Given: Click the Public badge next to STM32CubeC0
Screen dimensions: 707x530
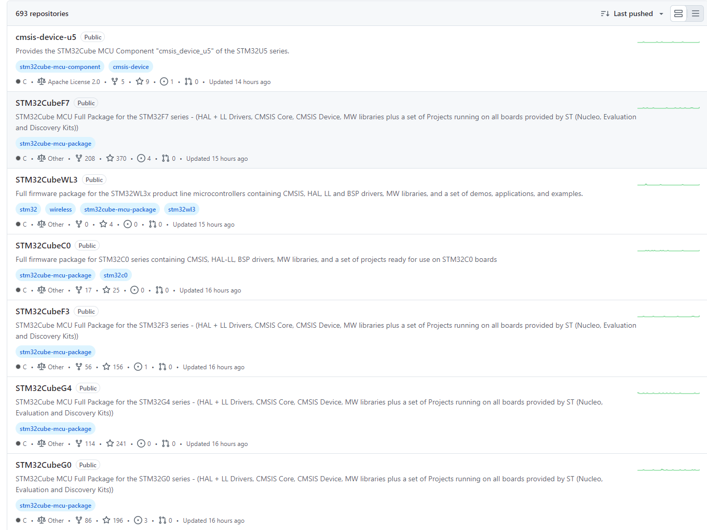Looking at the screenshot, I should click(87, 246).
